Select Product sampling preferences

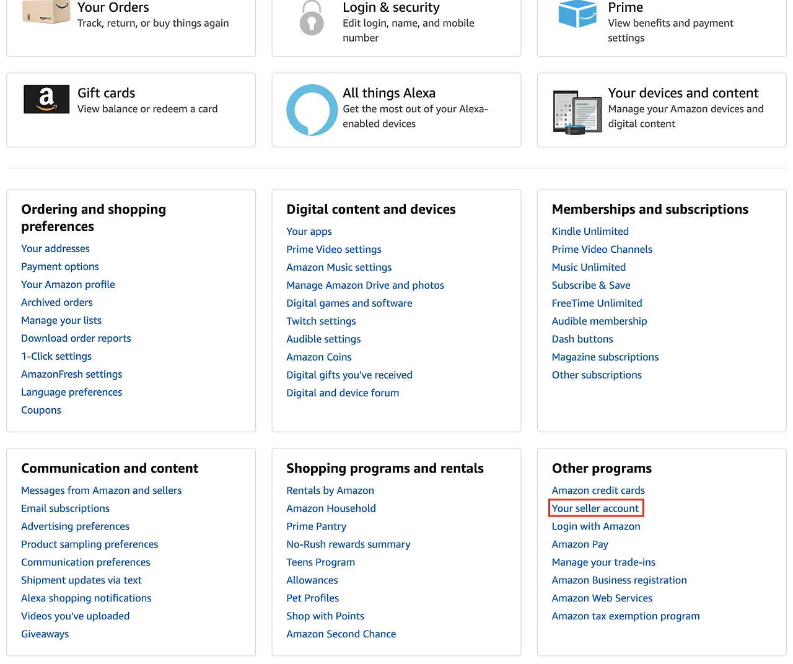click(90, 544)
